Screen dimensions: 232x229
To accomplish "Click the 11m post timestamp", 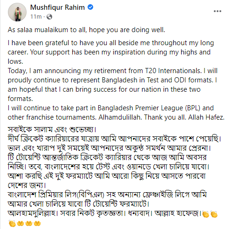I will pos(36,17).
